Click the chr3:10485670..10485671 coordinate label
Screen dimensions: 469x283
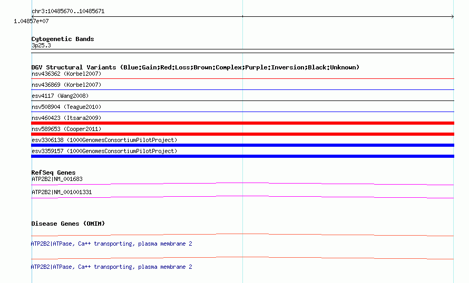click(x=68, y=12)
